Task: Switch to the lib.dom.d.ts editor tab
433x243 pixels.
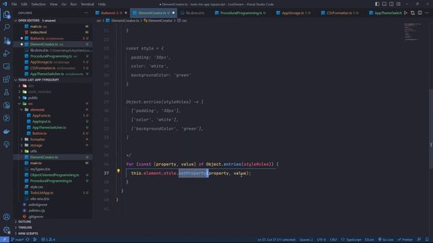Action: [195, 13]
